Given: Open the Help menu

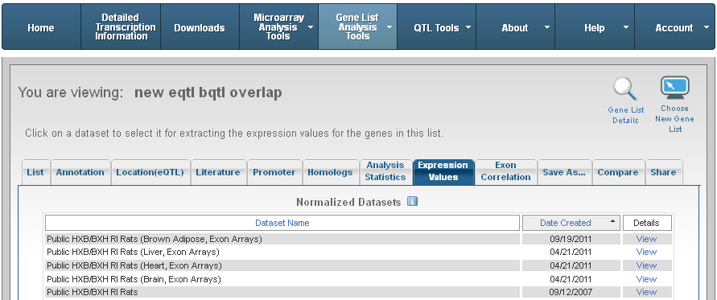Looking at the screenshot, I should point(595,27).
